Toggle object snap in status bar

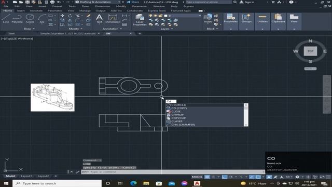tap(258, 177)
